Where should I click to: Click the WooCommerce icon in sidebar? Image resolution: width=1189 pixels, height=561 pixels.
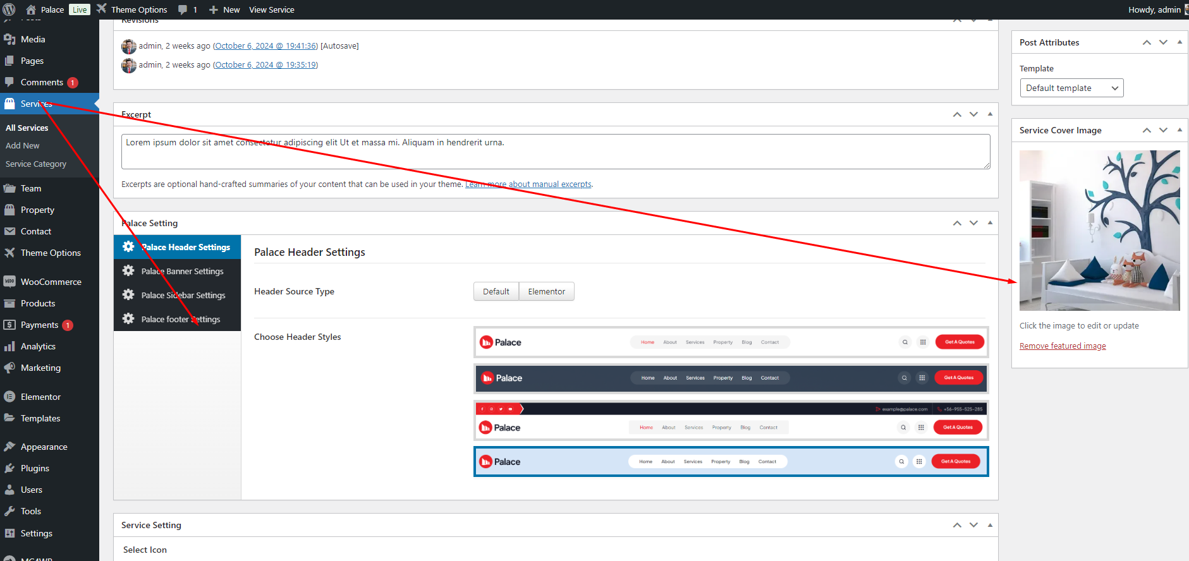pos(9,282)
